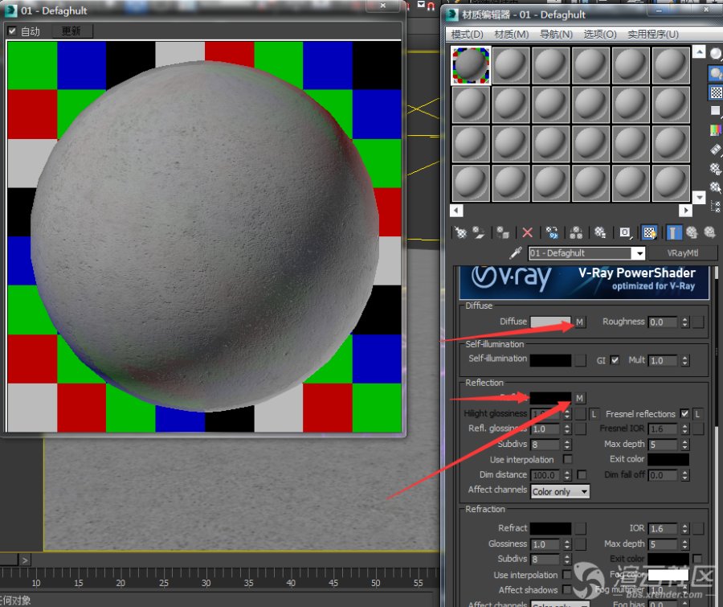
Task: Click the Material ID Channel icon
Action: click(625, 232)
